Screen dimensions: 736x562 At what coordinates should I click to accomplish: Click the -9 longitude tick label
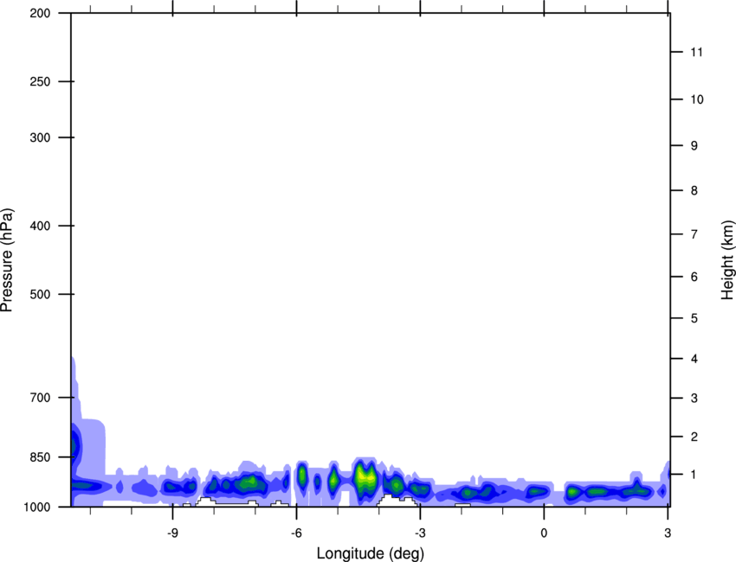pos(172,533)
